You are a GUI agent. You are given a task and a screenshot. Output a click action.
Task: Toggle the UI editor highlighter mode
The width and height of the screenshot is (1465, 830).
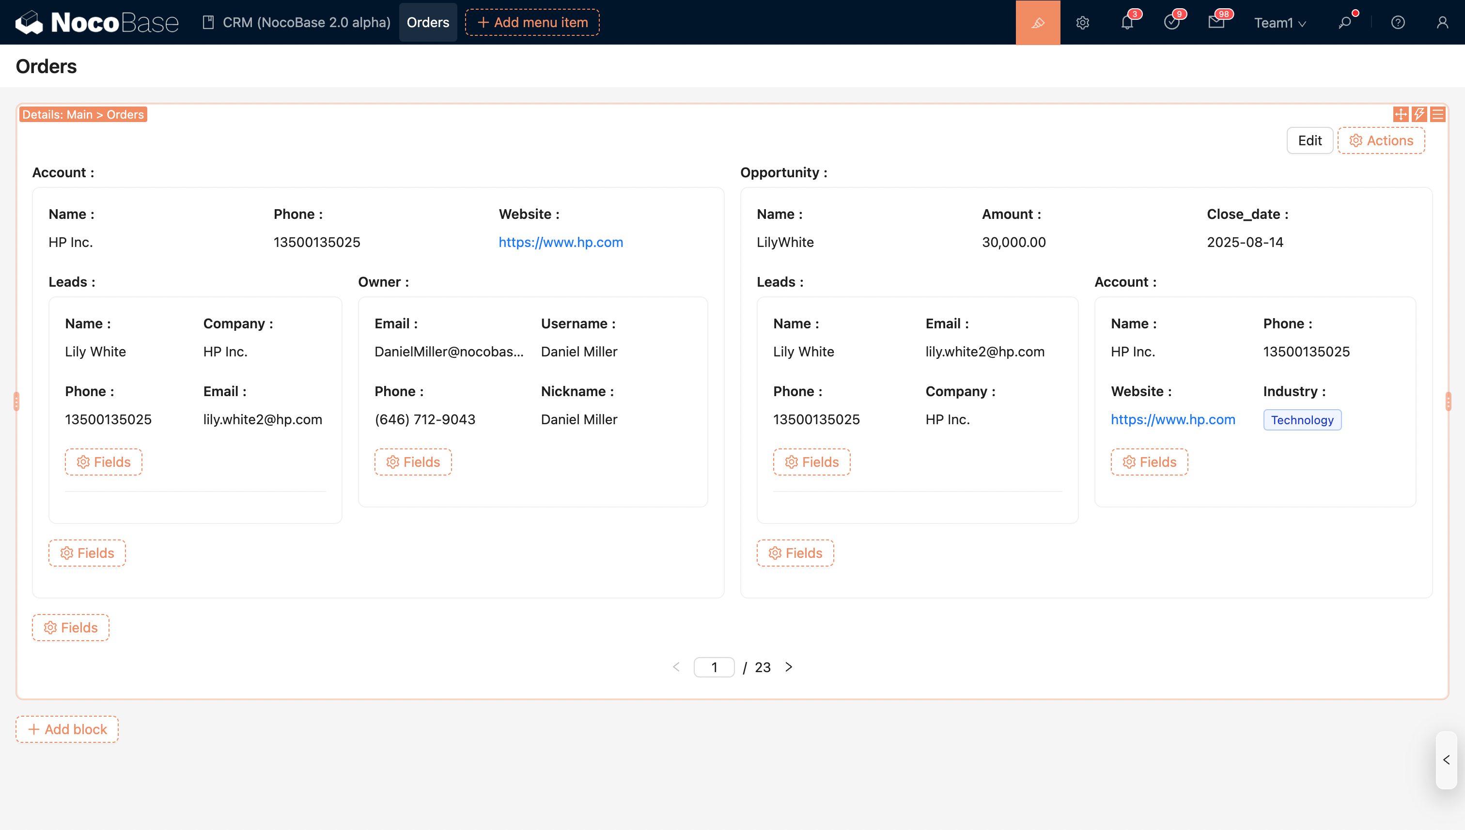click(x=1037, y=22)
